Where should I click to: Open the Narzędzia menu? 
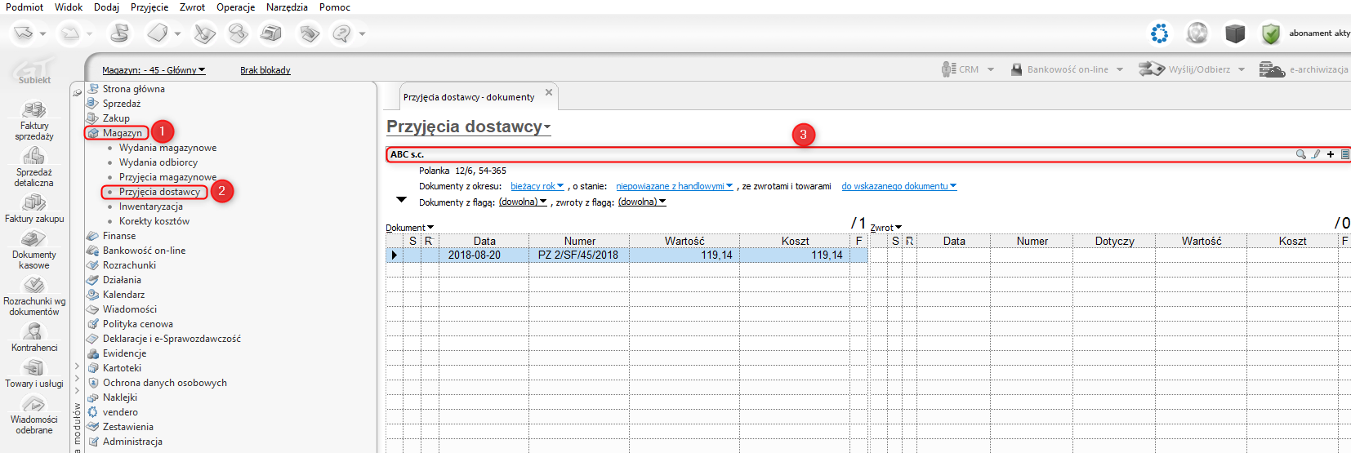tap(287, 7)
